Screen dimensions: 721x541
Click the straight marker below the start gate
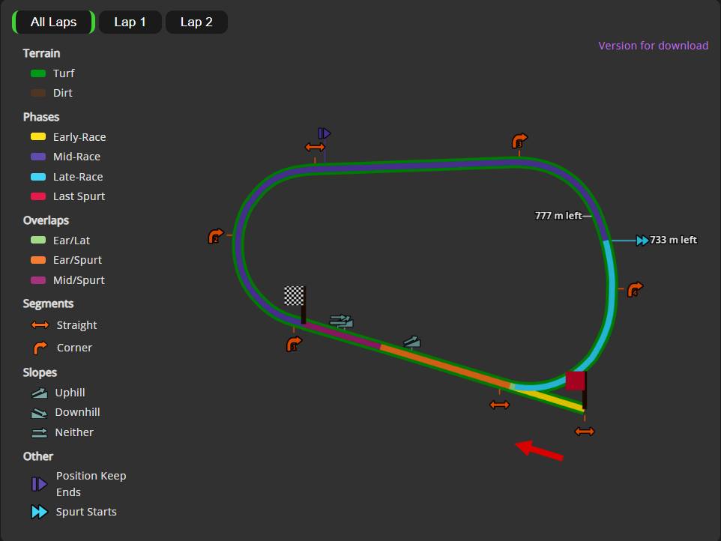(x=585, y=432)
